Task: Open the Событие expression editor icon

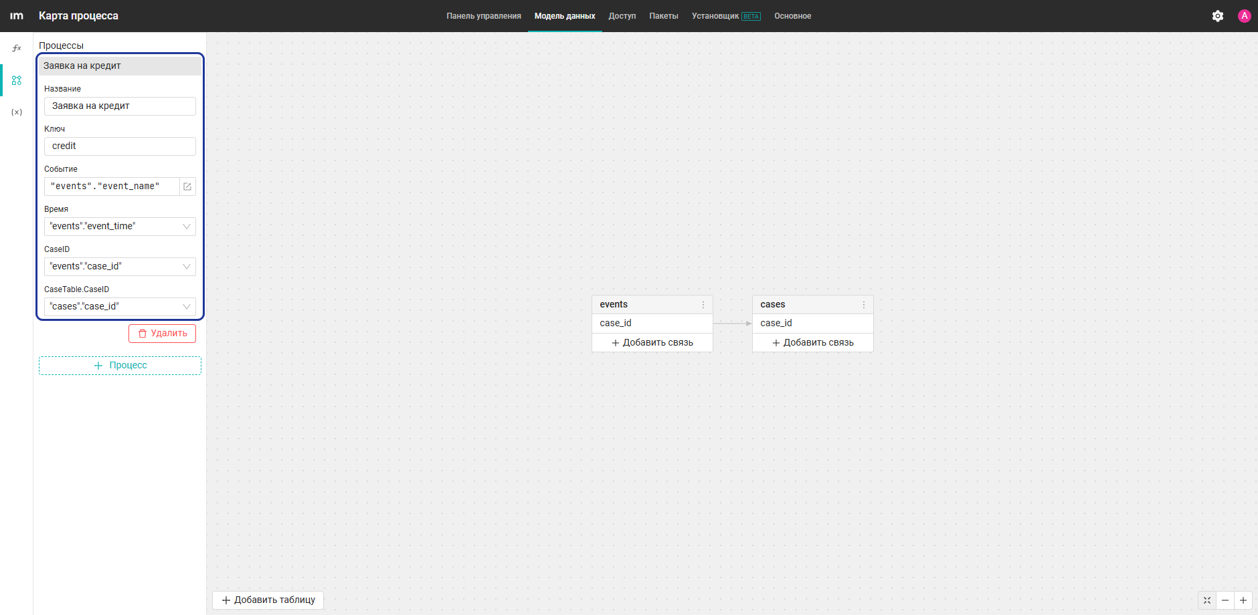Action: point(187,187)
